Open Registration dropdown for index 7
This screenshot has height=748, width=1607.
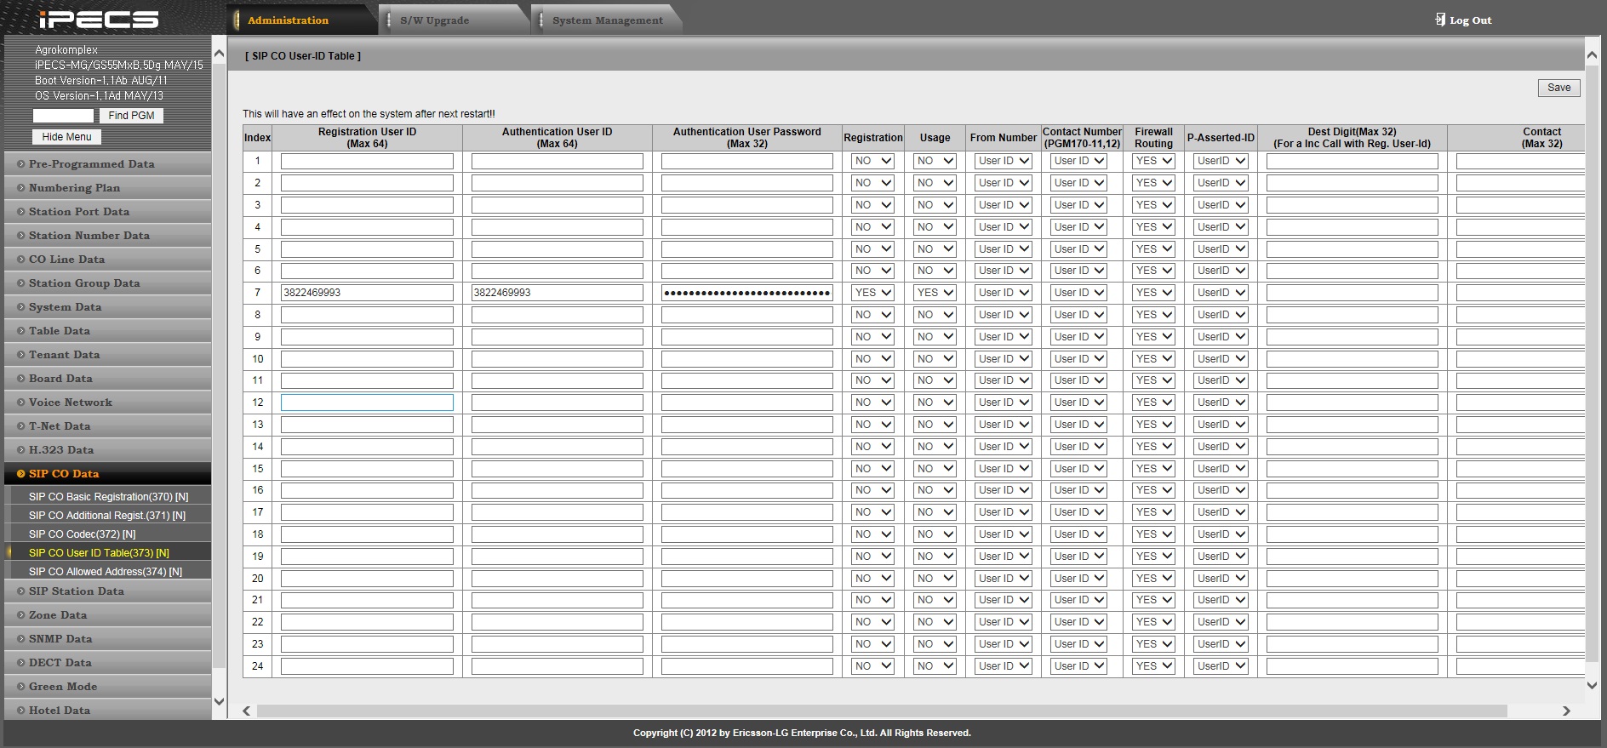pyautogui.click(x=872, y=293)
